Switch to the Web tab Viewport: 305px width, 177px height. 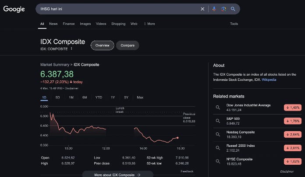pos(134,24)
